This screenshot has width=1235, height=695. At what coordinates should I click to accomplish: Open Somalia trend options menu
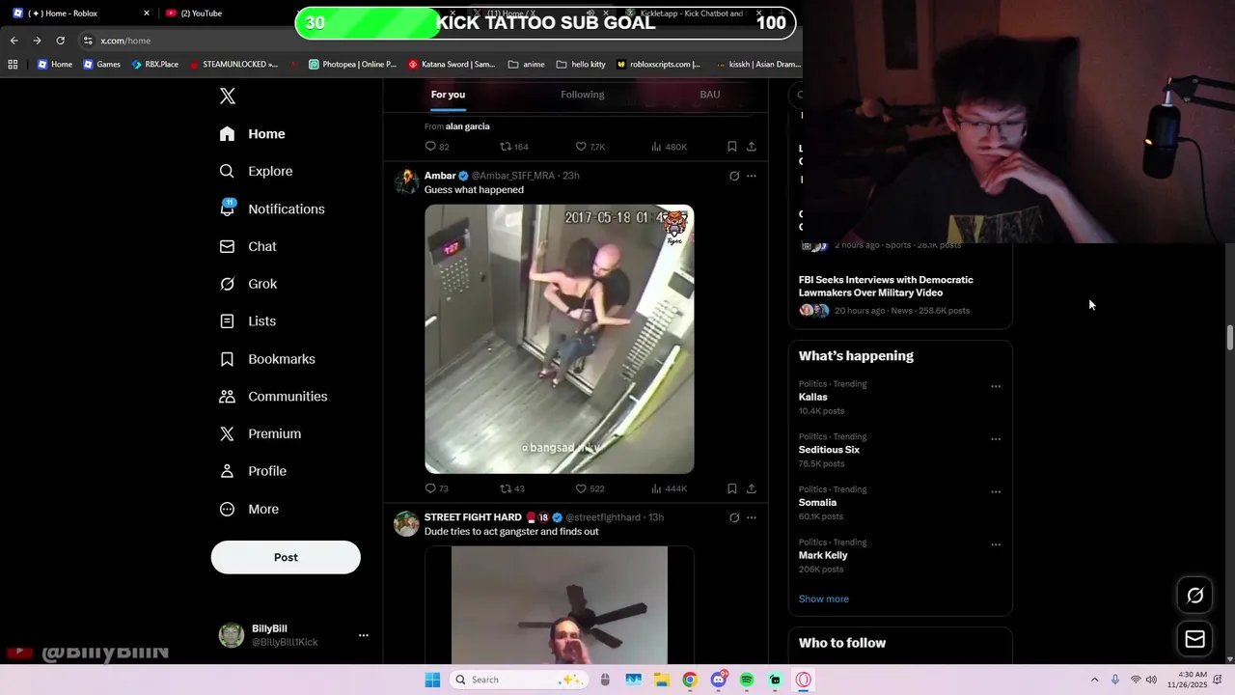point(996,491)
